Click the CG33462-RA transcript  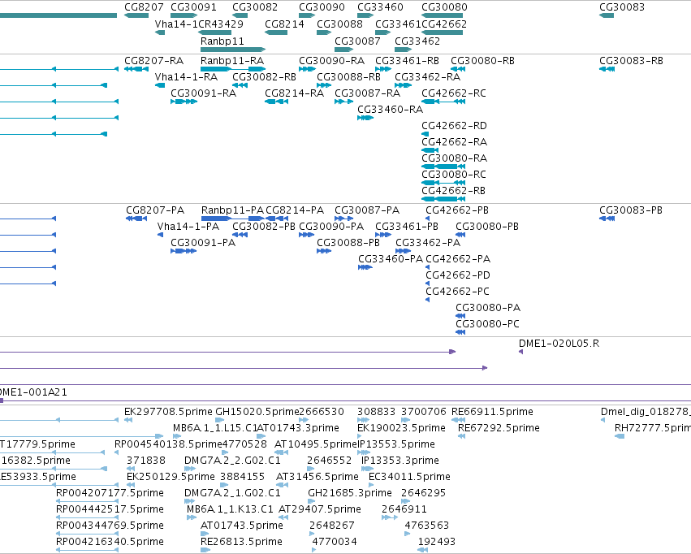coord(403,85)
